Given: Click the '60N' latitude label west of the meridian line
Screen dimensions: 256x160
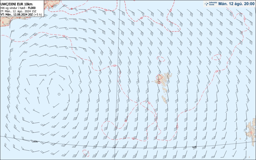Looking at the screenshot, I should point(35,141).
